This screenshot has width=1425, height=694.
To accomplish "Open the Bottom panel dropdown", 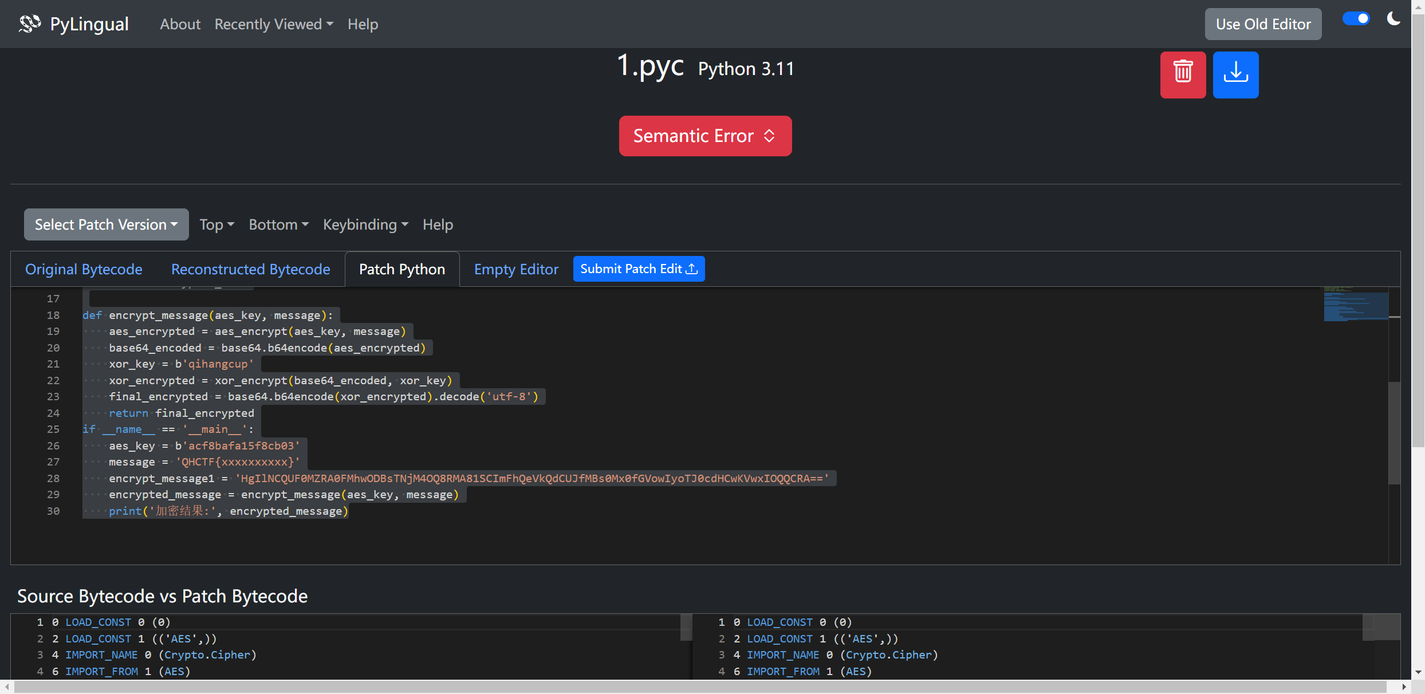I will point(278,224).
